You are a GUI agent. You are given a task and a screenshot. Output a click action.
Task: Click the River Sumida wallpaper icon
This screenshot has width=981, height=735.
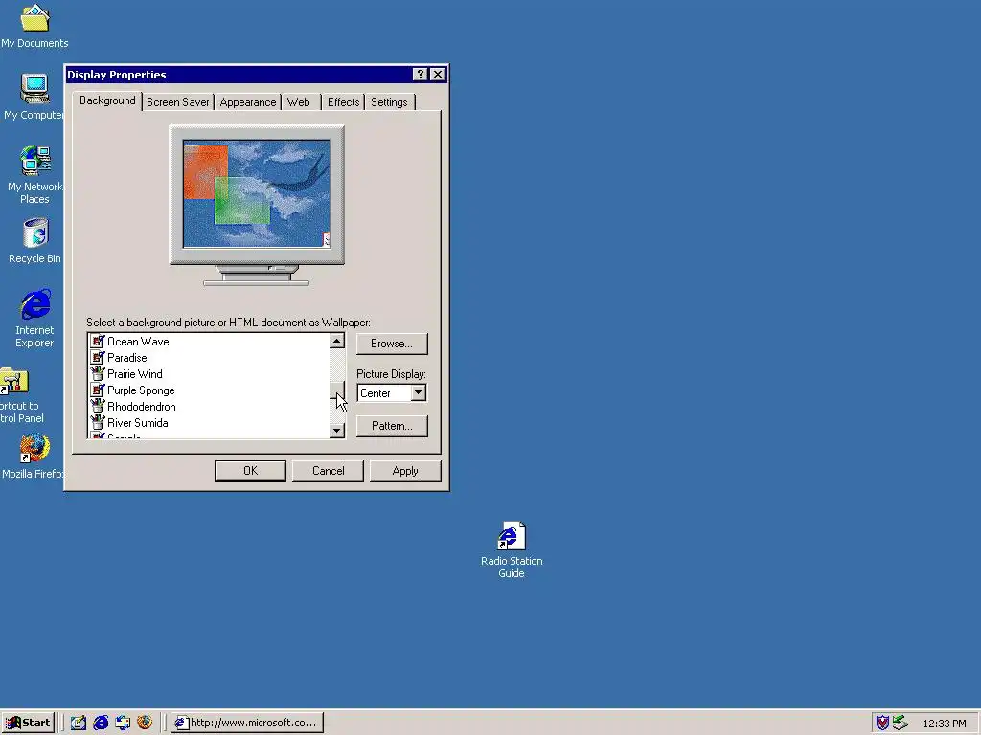98,422
